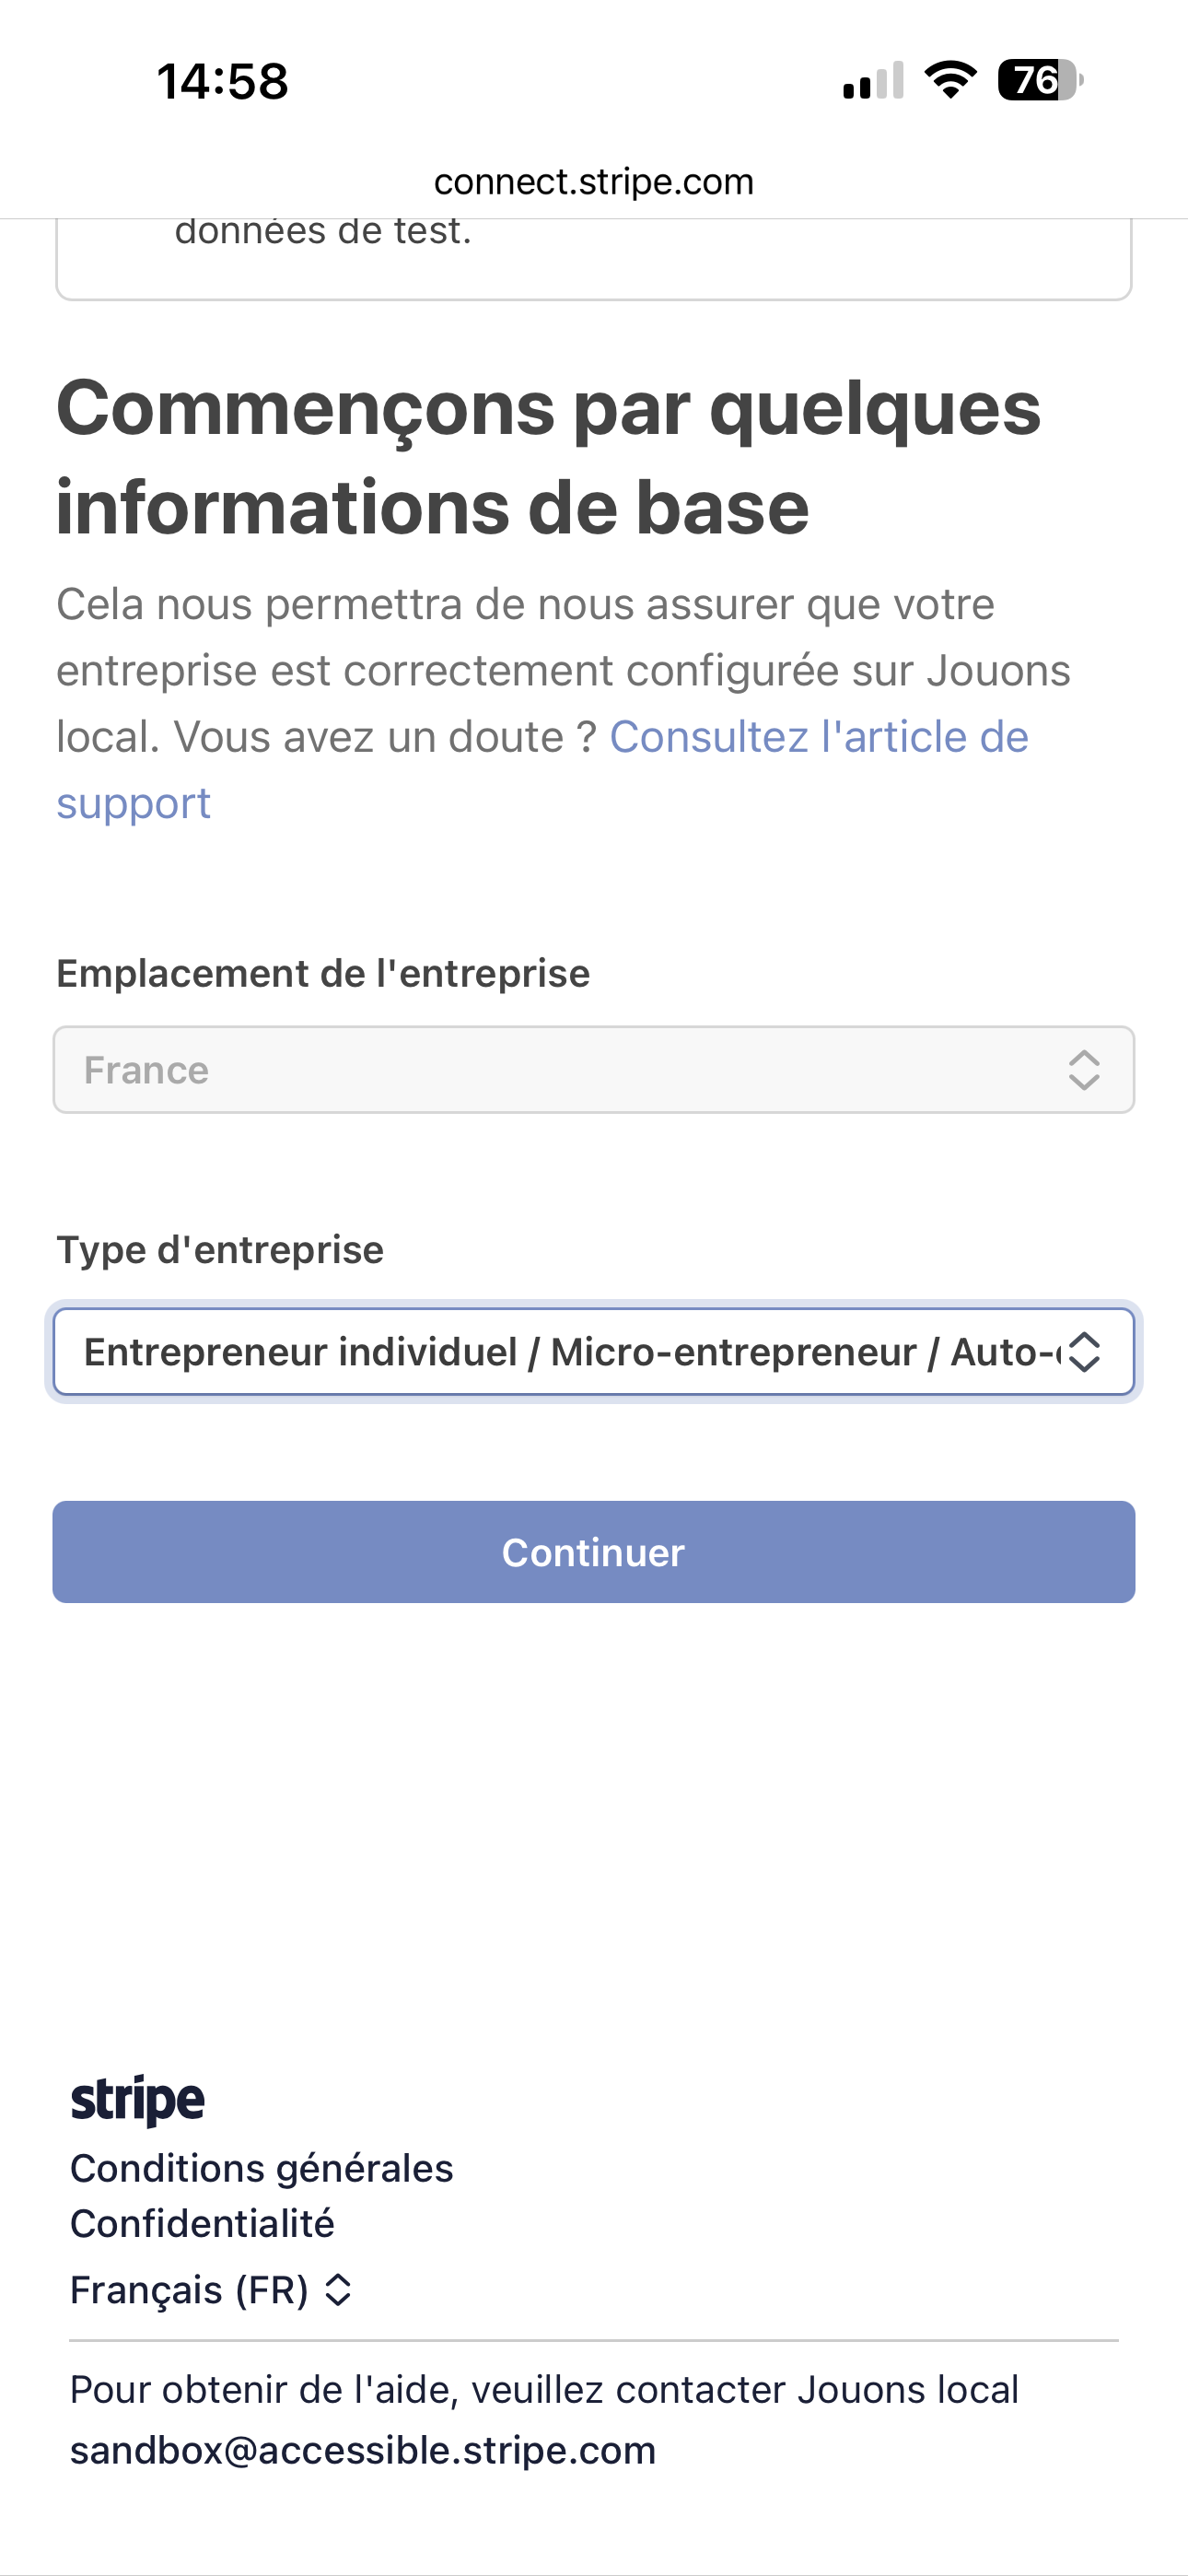Tap the sandbox@accessible.stripe.com email address
The width and height of the screenshot is (1188, 2576).
click(x=363, y=2450)
